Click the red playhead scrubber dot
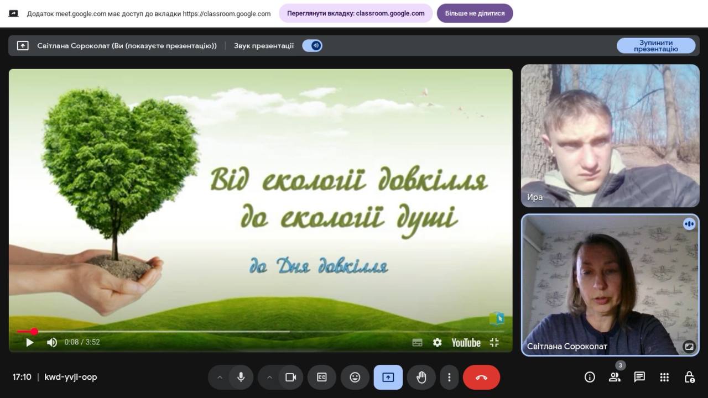 coord(34,332)
